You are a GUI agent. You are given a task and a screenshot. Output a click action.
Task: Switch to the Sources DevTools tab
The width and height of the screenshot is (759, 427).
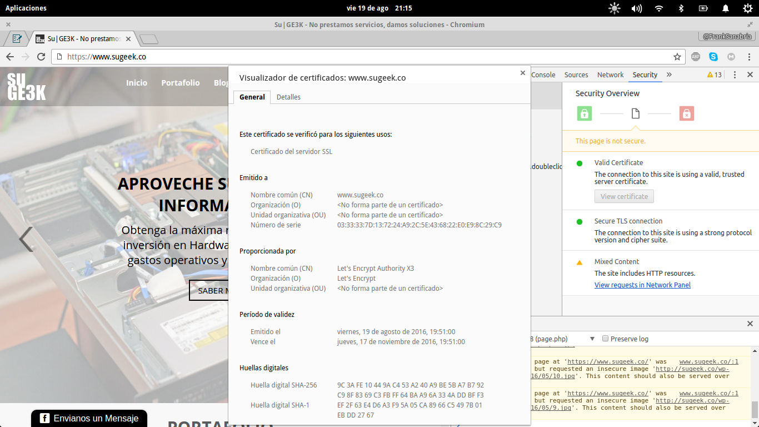click(x=576, y=75)
